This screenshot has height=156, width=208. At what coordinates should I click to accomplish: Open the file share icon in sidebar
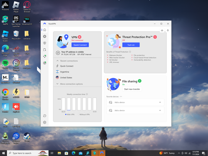45,50
